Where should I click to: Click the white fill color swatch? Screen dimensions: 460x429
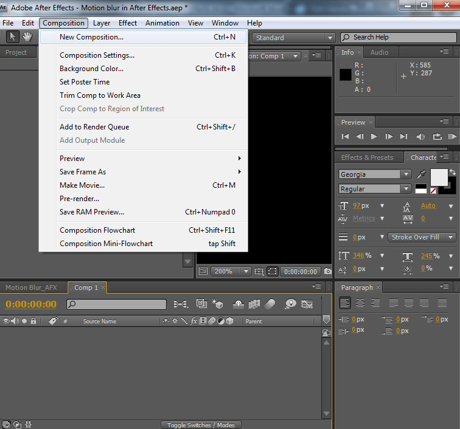pos(439,177)
